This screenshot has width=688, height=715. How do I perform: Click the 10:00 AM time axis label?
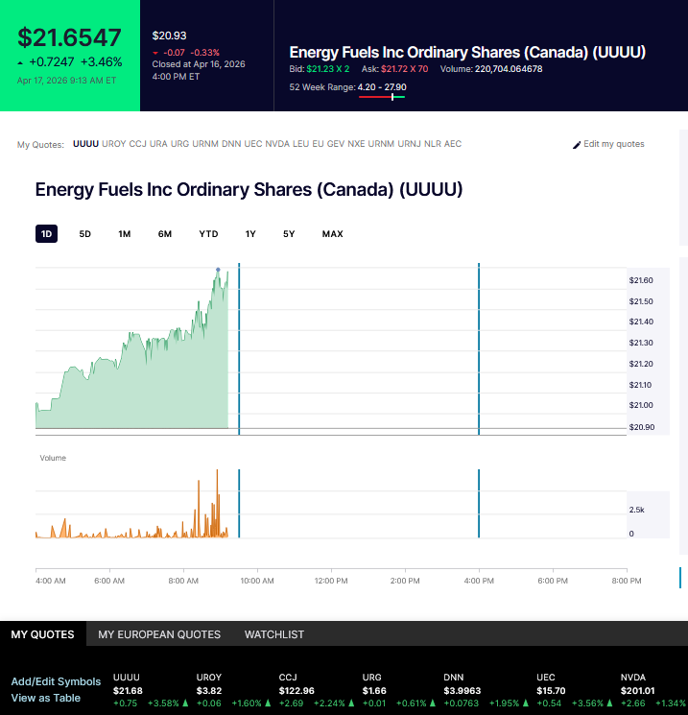[257, 581]
